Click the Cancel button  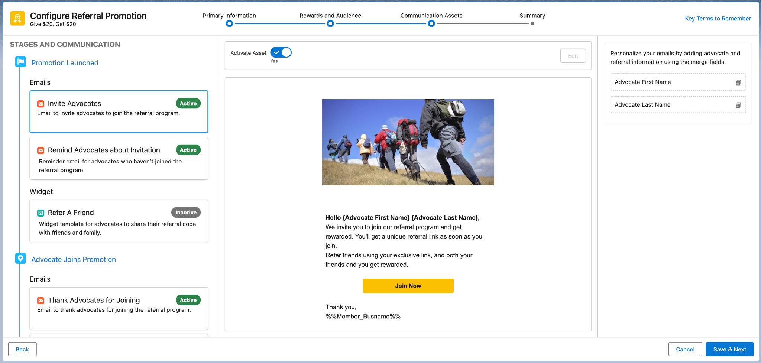(685, 349)
